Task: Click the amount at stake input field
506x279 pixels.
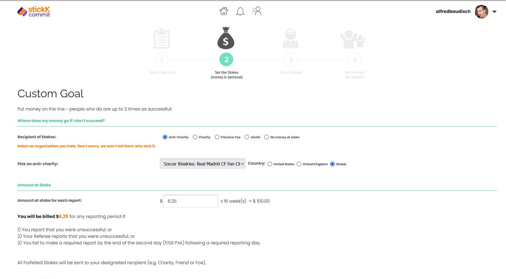Action: coord(190,201)
